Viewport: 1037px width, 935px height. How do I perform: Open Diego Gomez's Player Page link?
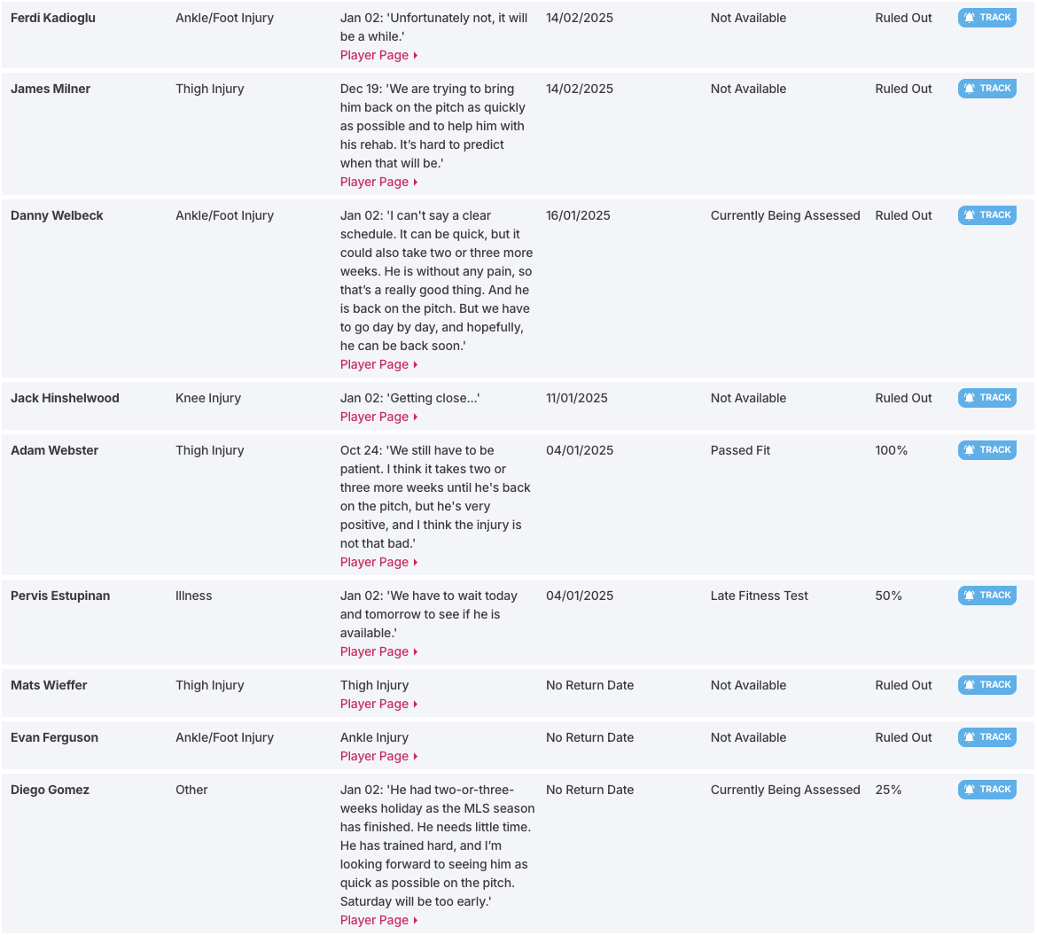point(379,920)
